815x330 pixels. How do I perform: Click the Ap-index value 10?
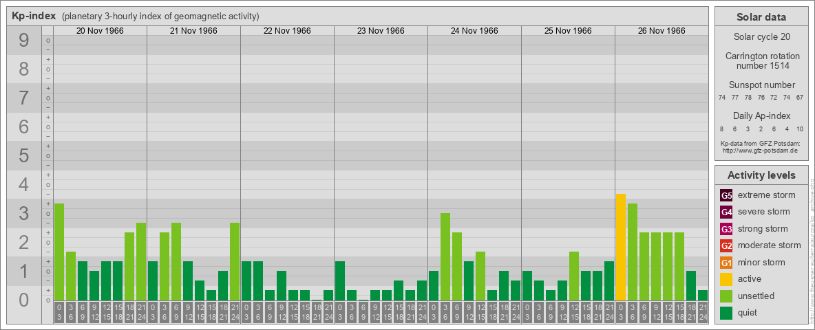[800, 129]
